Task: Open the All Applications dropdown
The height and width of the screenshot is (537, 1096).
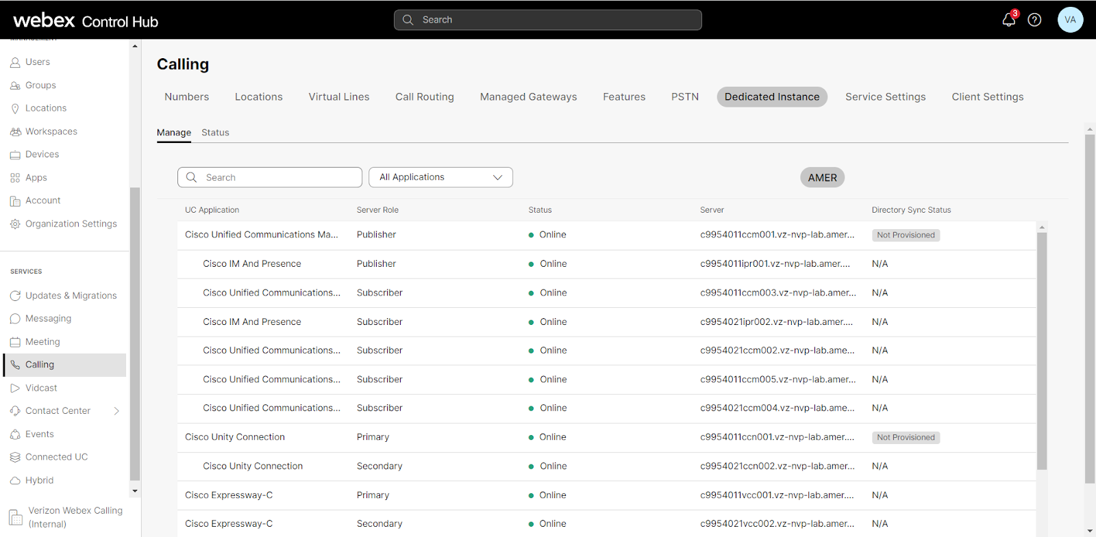Action: pos(440,177)
